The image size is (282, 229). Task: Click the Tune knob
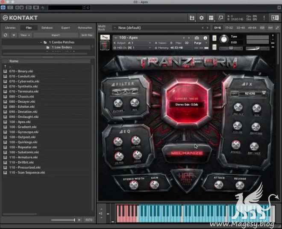(224, 39)
